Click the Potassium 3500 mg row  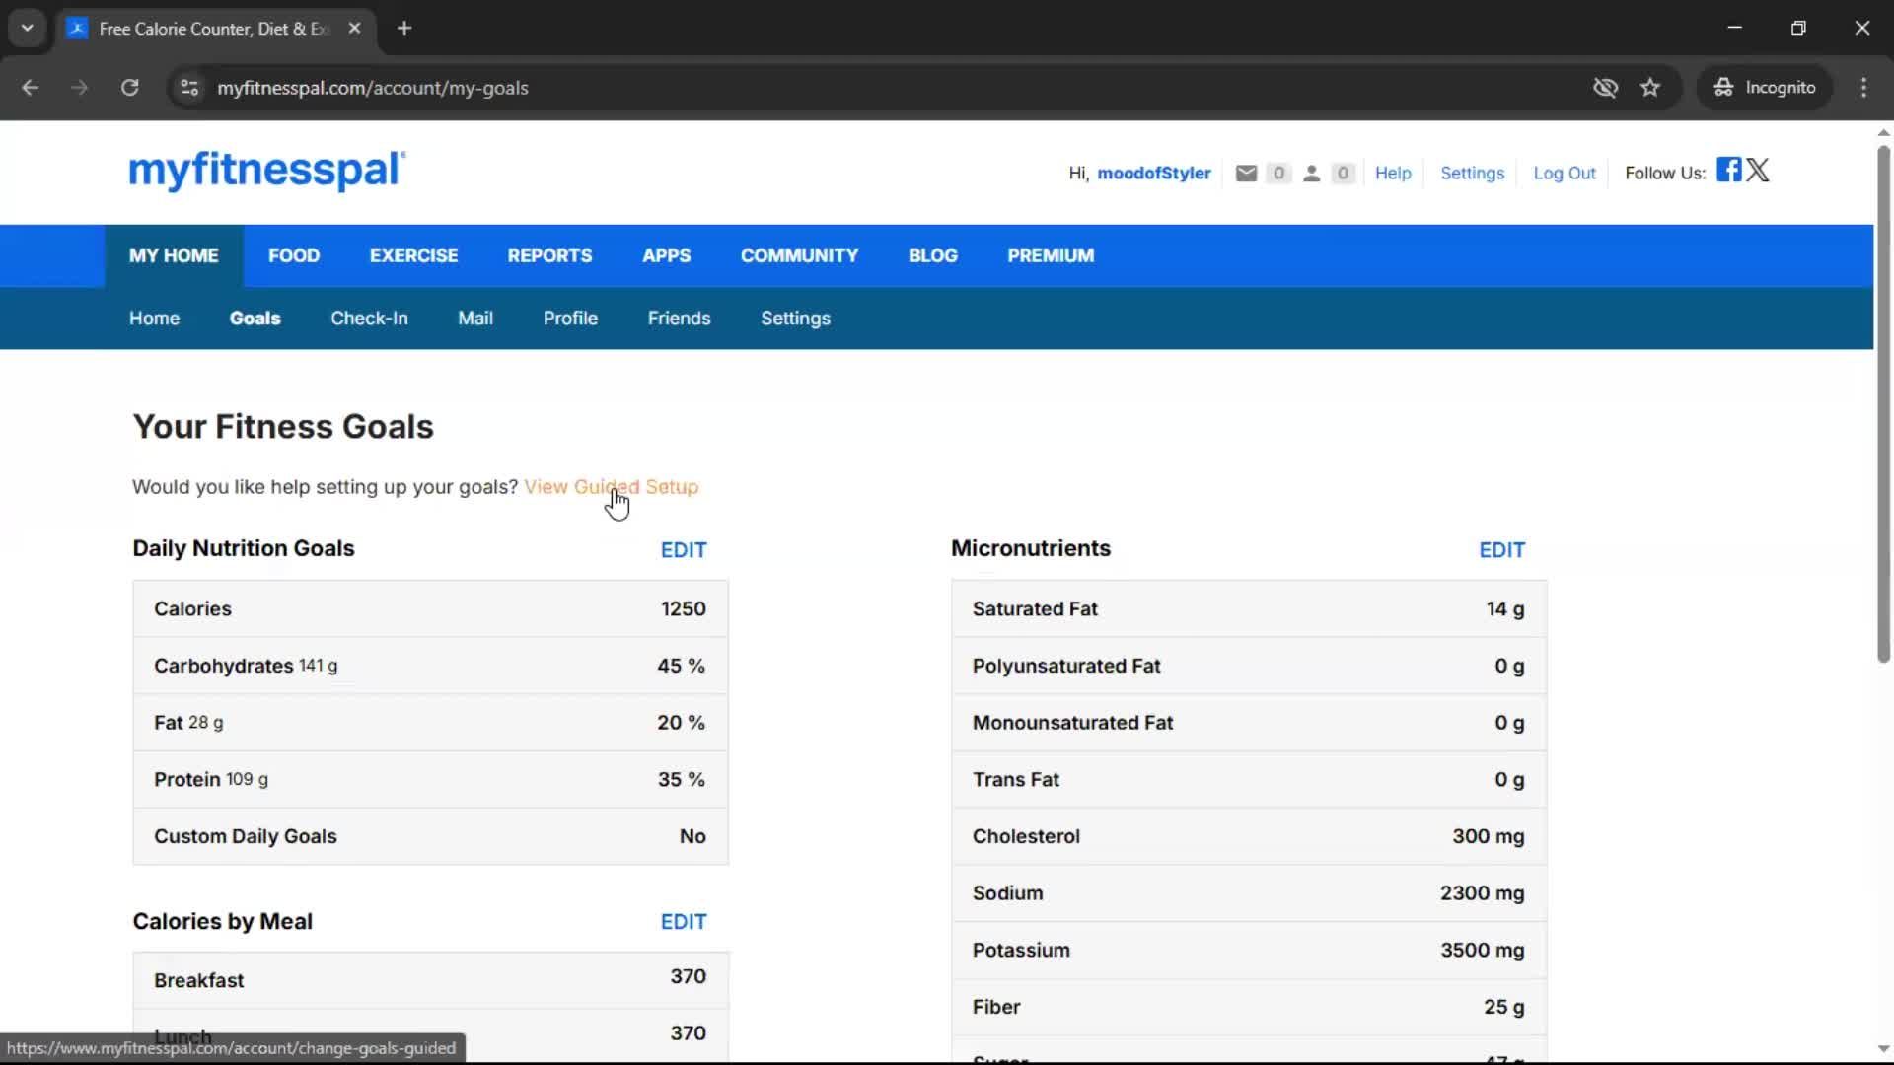click(x=1248, y=951)
